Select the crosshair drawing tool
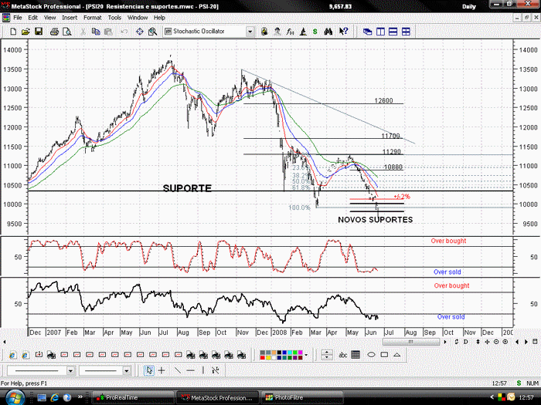This screenshot has height=405, width=541. pyautogui.click(x=162, y=370)
